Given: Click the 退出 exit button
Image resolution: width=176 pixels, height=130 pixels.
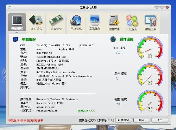Looking at the screenshot, I should click(x=160, y=120).
